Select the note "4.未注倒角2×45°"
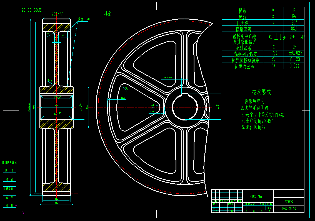 click(x=257, y=121)
